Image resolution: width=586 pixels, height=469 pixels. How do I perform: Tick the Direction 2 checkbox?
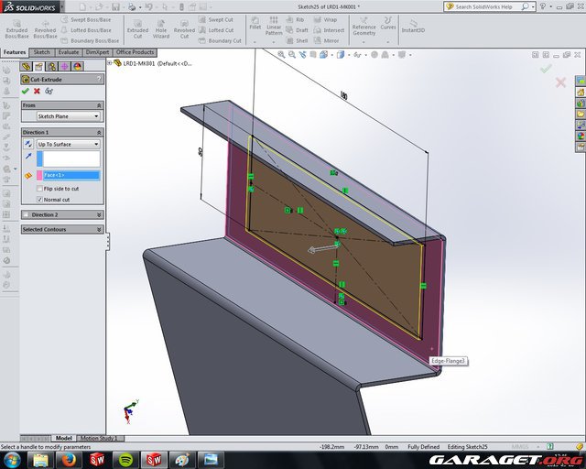pyautogui.click(x=26, y=214)
